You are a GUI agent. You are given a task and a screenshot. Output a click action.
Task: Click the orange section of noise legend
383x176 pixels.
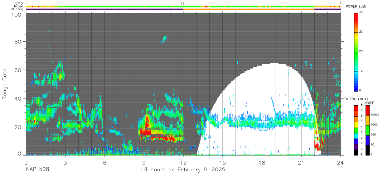tap(367, 120)
